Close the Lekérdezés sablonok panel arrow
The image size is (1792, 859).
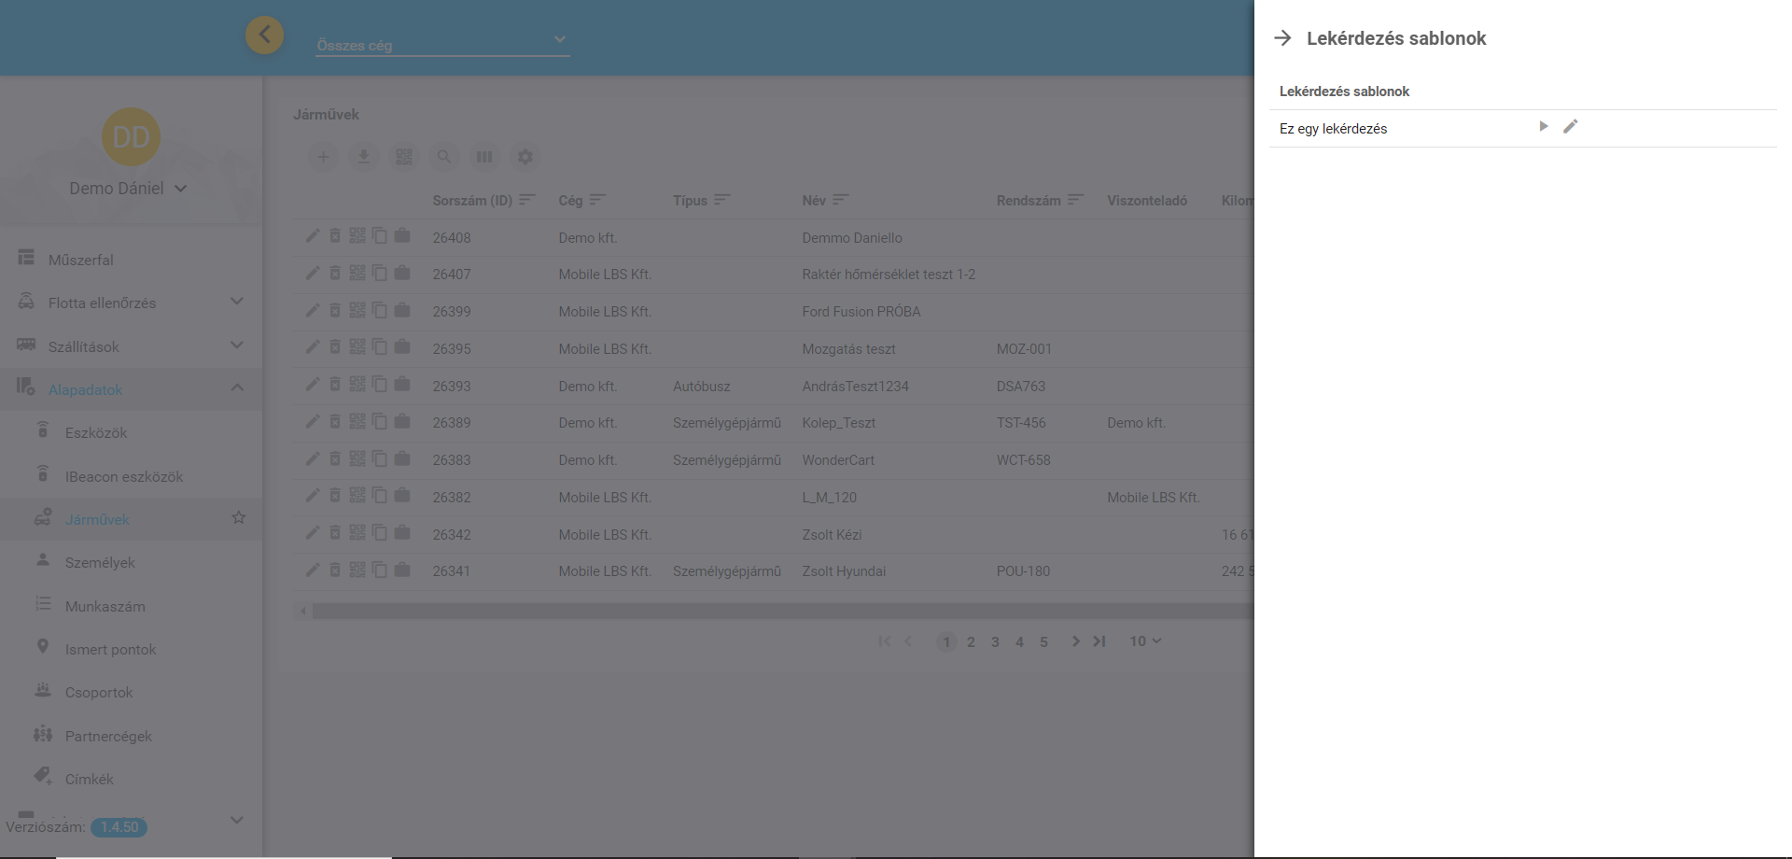[1283, 38]
